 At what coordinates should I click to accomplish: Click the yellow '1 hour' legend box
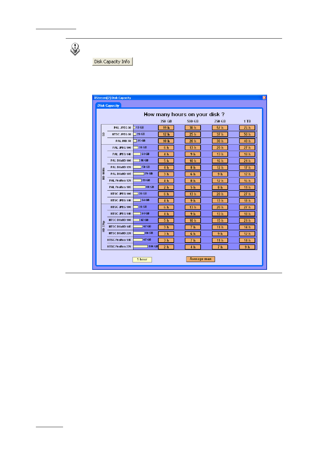pos(142,259)
